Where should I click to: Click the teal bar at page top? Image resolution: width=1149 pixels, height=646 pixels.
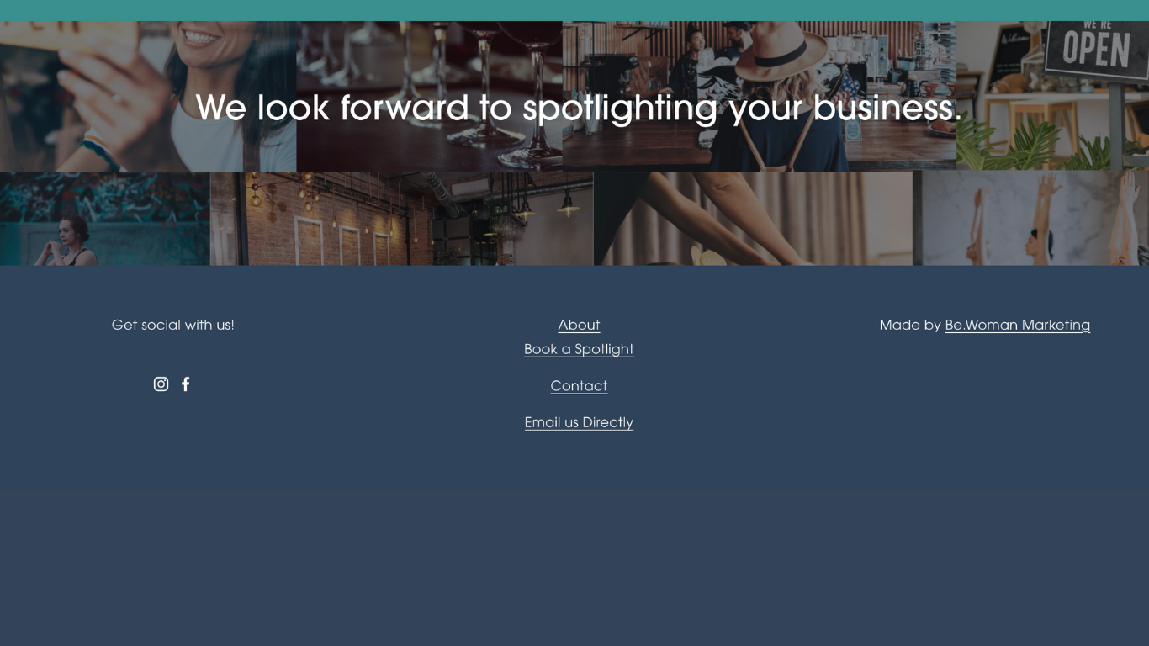point(574,10)
